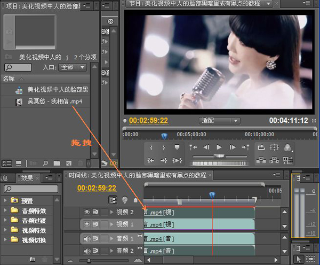Toggle sync lock on 视频 1 track
The width and height of the screenshot is (320, 265).
click(95, 224)
